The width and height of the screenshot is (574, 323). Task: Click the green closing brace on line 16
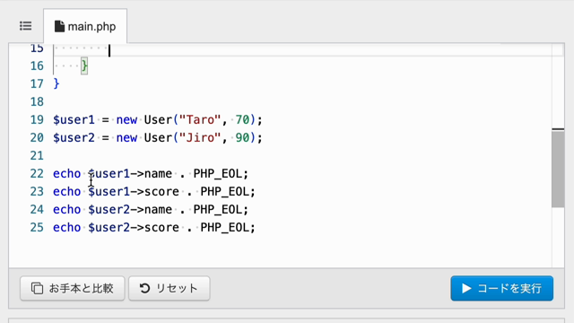click(84, 65)
